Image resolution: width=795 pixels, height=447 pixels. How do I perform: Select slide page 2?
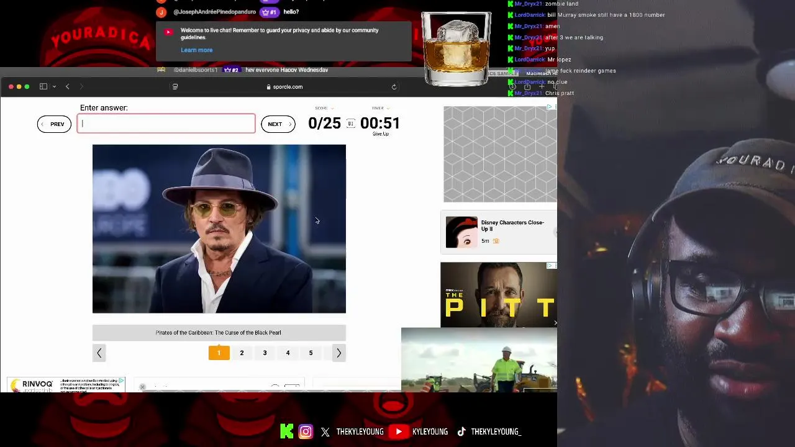242,353
